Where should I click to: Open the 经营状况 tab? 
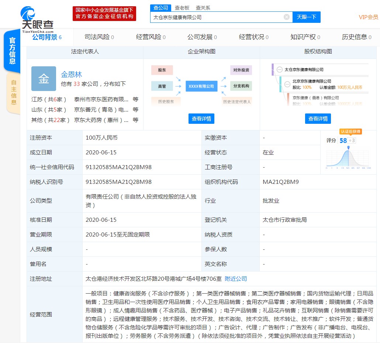tap(253, 37)
